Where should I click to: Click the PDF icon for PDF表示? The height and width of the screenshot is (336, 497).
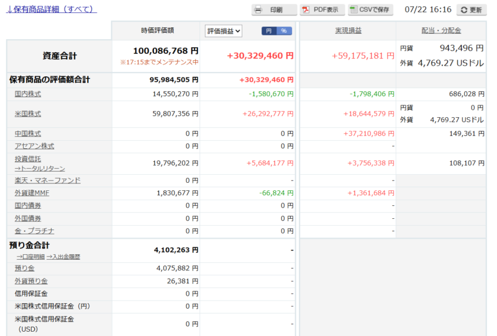pyautogui.click(x=306, y=10)
